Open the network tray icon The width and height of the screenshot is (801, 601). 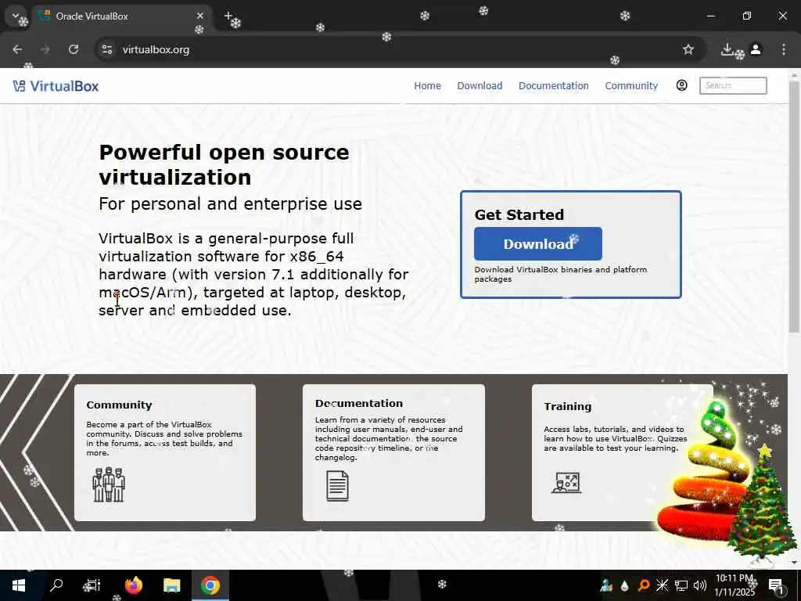coord(681,585)
